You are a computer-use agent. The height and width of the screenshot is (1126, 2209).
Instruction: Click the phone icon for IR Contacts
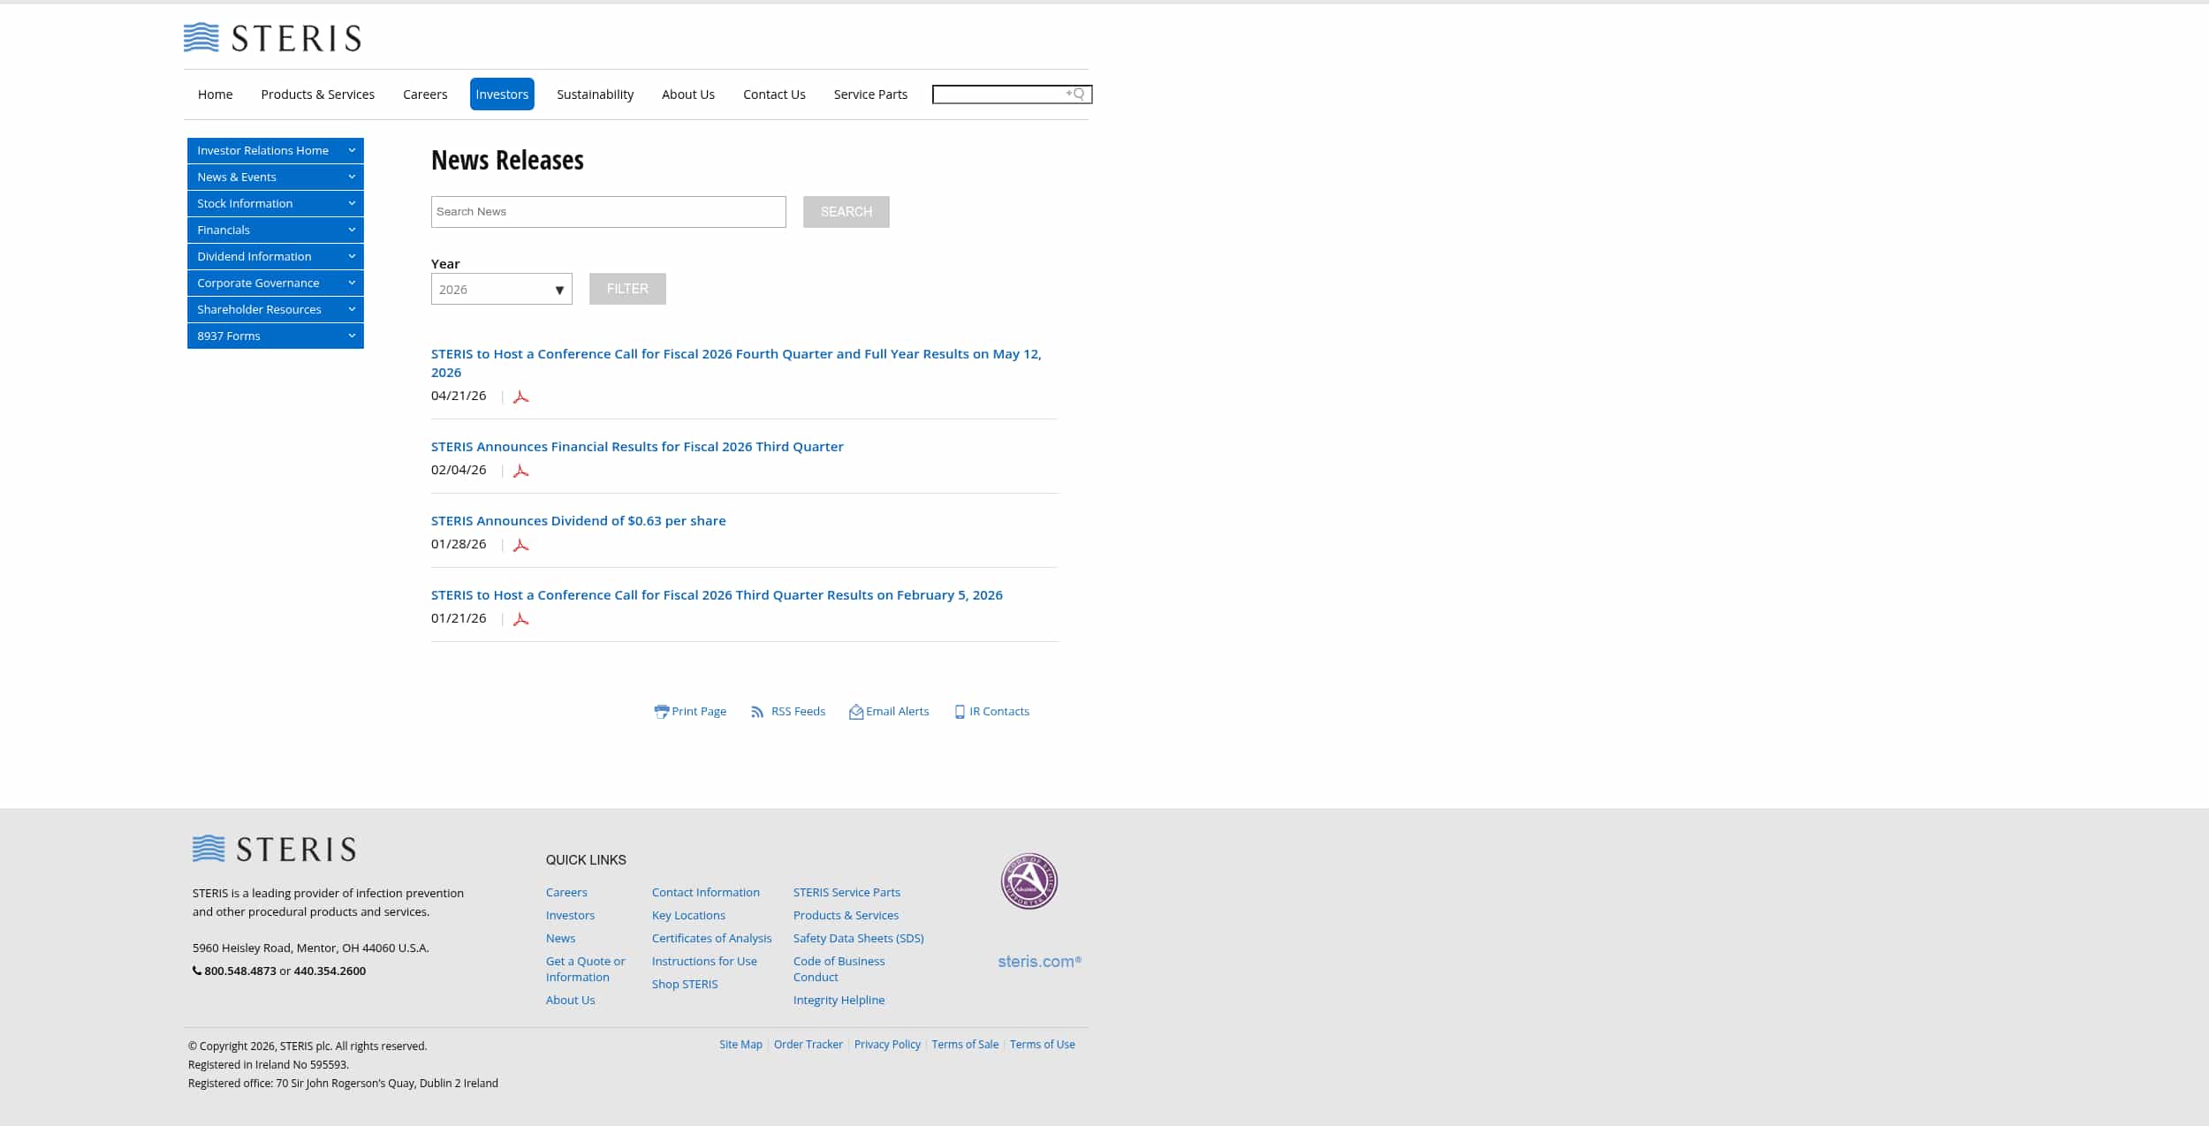960,712
